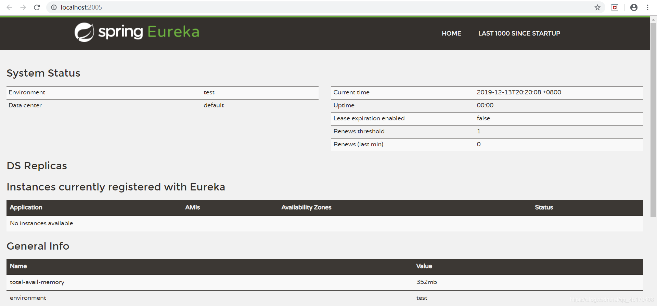Select Lease expiration enabled label

[369, 118]
